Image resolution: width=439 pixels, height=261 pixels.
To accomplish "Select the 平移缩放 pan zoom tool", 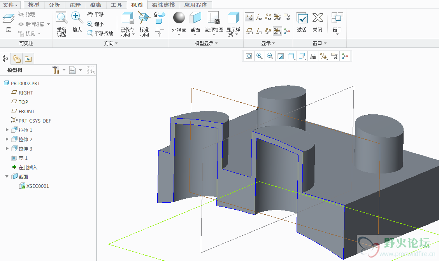I will tap(100, 33).
